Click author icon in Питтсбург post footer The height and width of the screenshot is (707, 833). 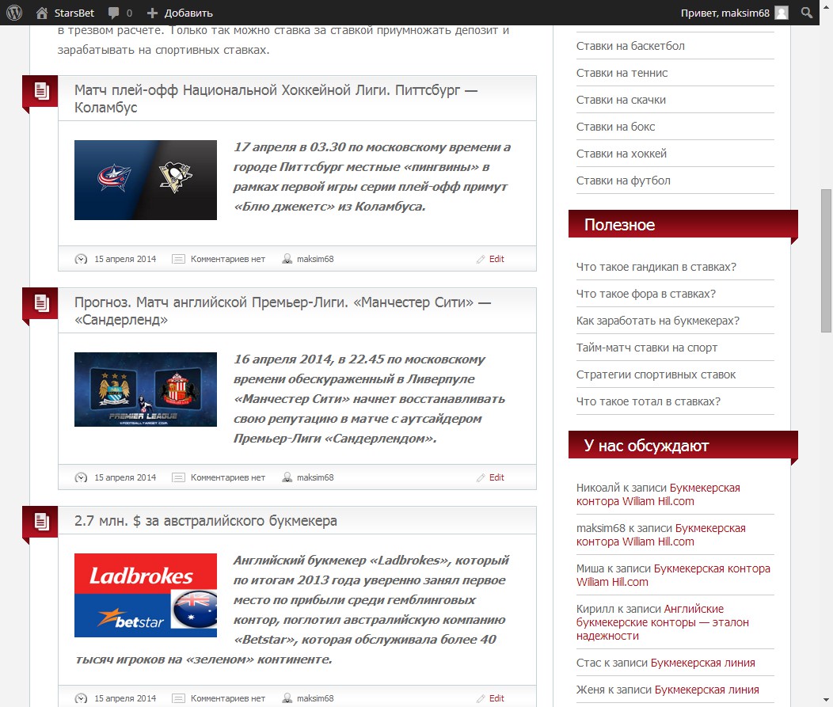(287, 259)
